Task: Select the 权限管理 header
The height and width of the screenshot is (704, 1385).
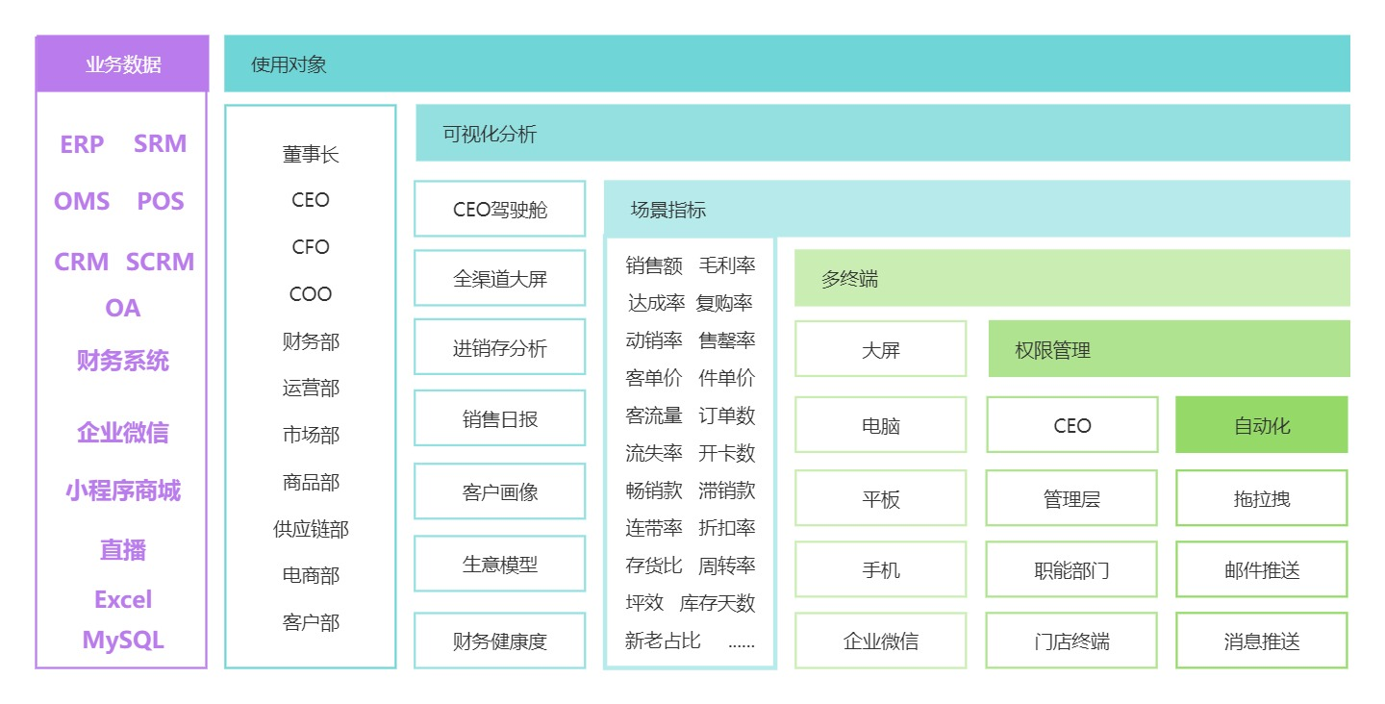Action: tap(1170, 349)
